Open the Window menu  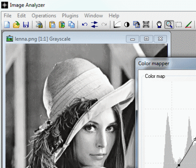pyautogui.click(x=94, y=16)
